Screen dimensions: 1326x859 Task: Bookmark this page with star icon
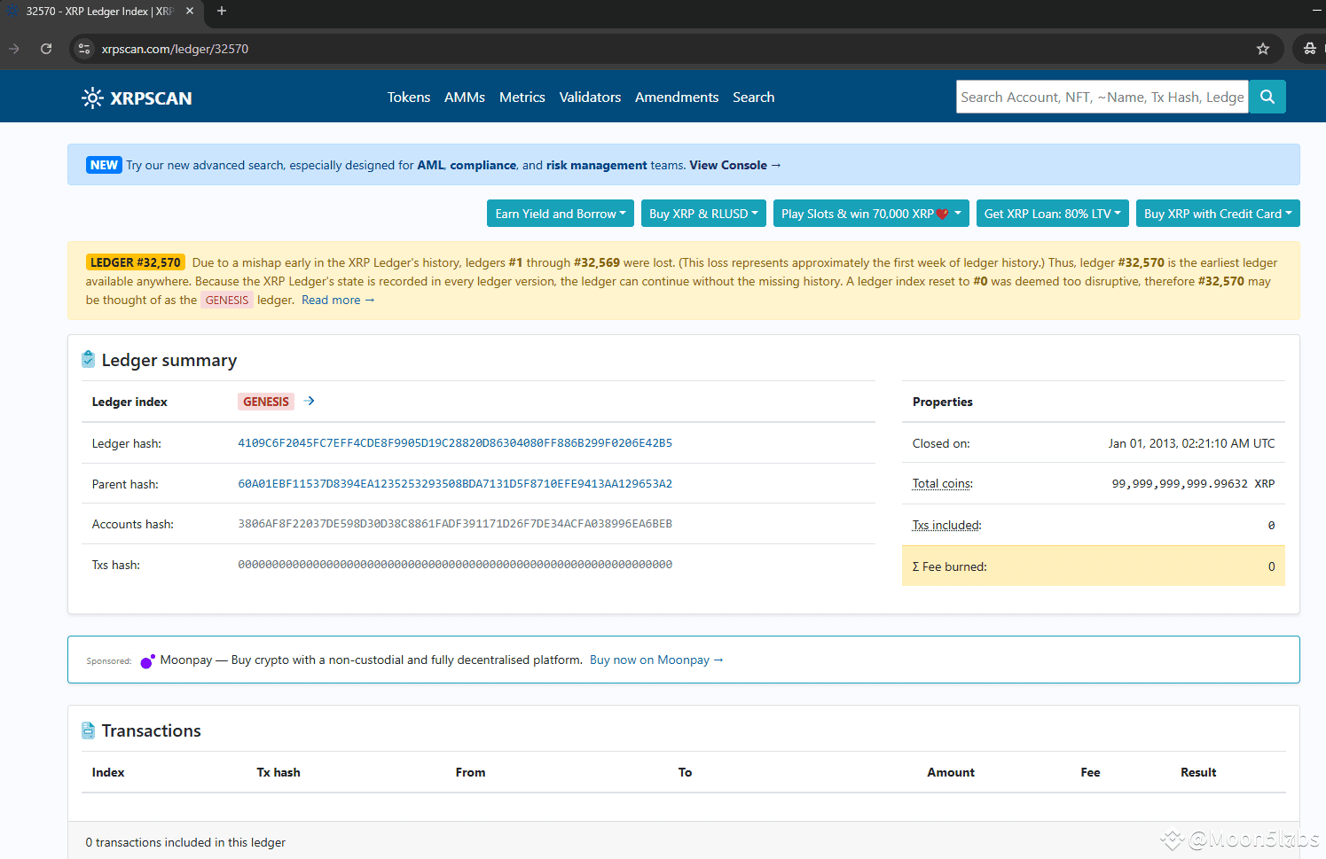[x=1262, y=49]
